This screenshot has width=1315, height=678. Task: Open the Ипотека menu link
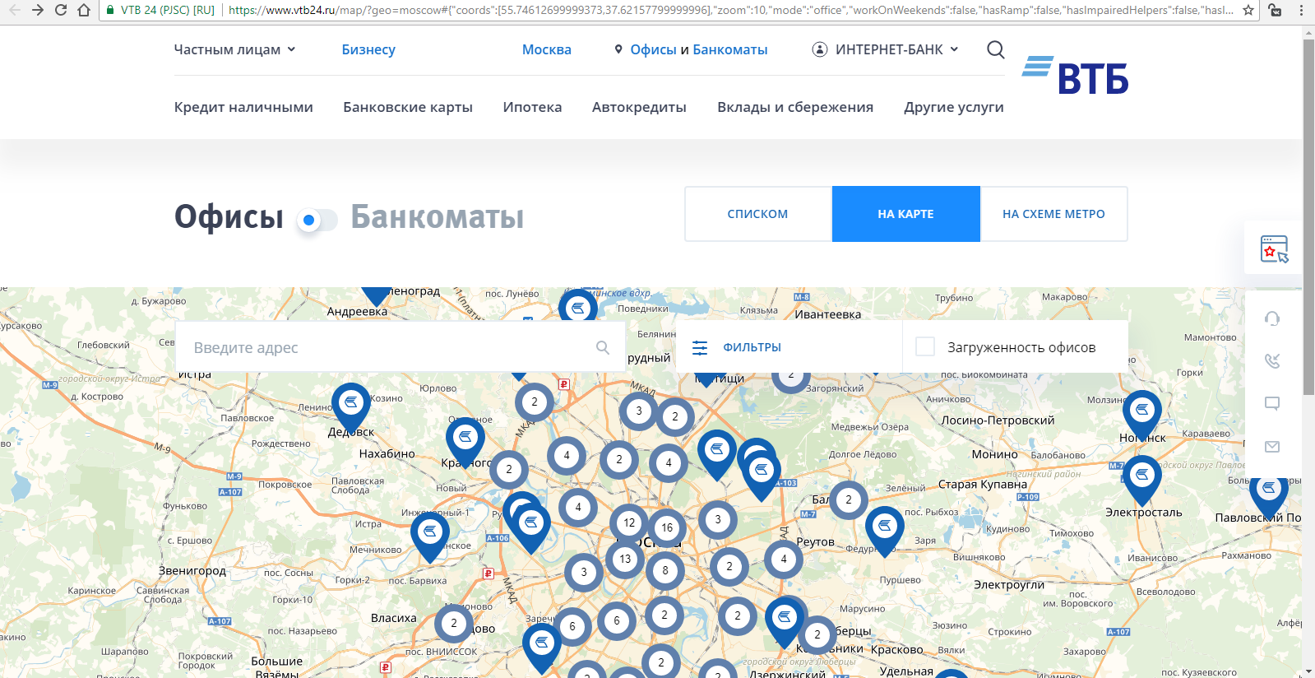(x=532, y=107)
